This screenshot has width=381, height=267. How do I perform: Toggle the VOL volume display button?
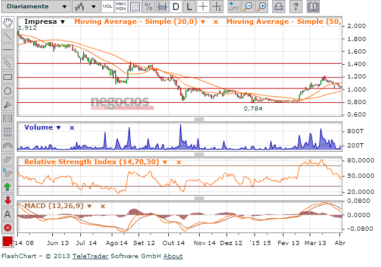pyautogui.click(x=107, y=7)
